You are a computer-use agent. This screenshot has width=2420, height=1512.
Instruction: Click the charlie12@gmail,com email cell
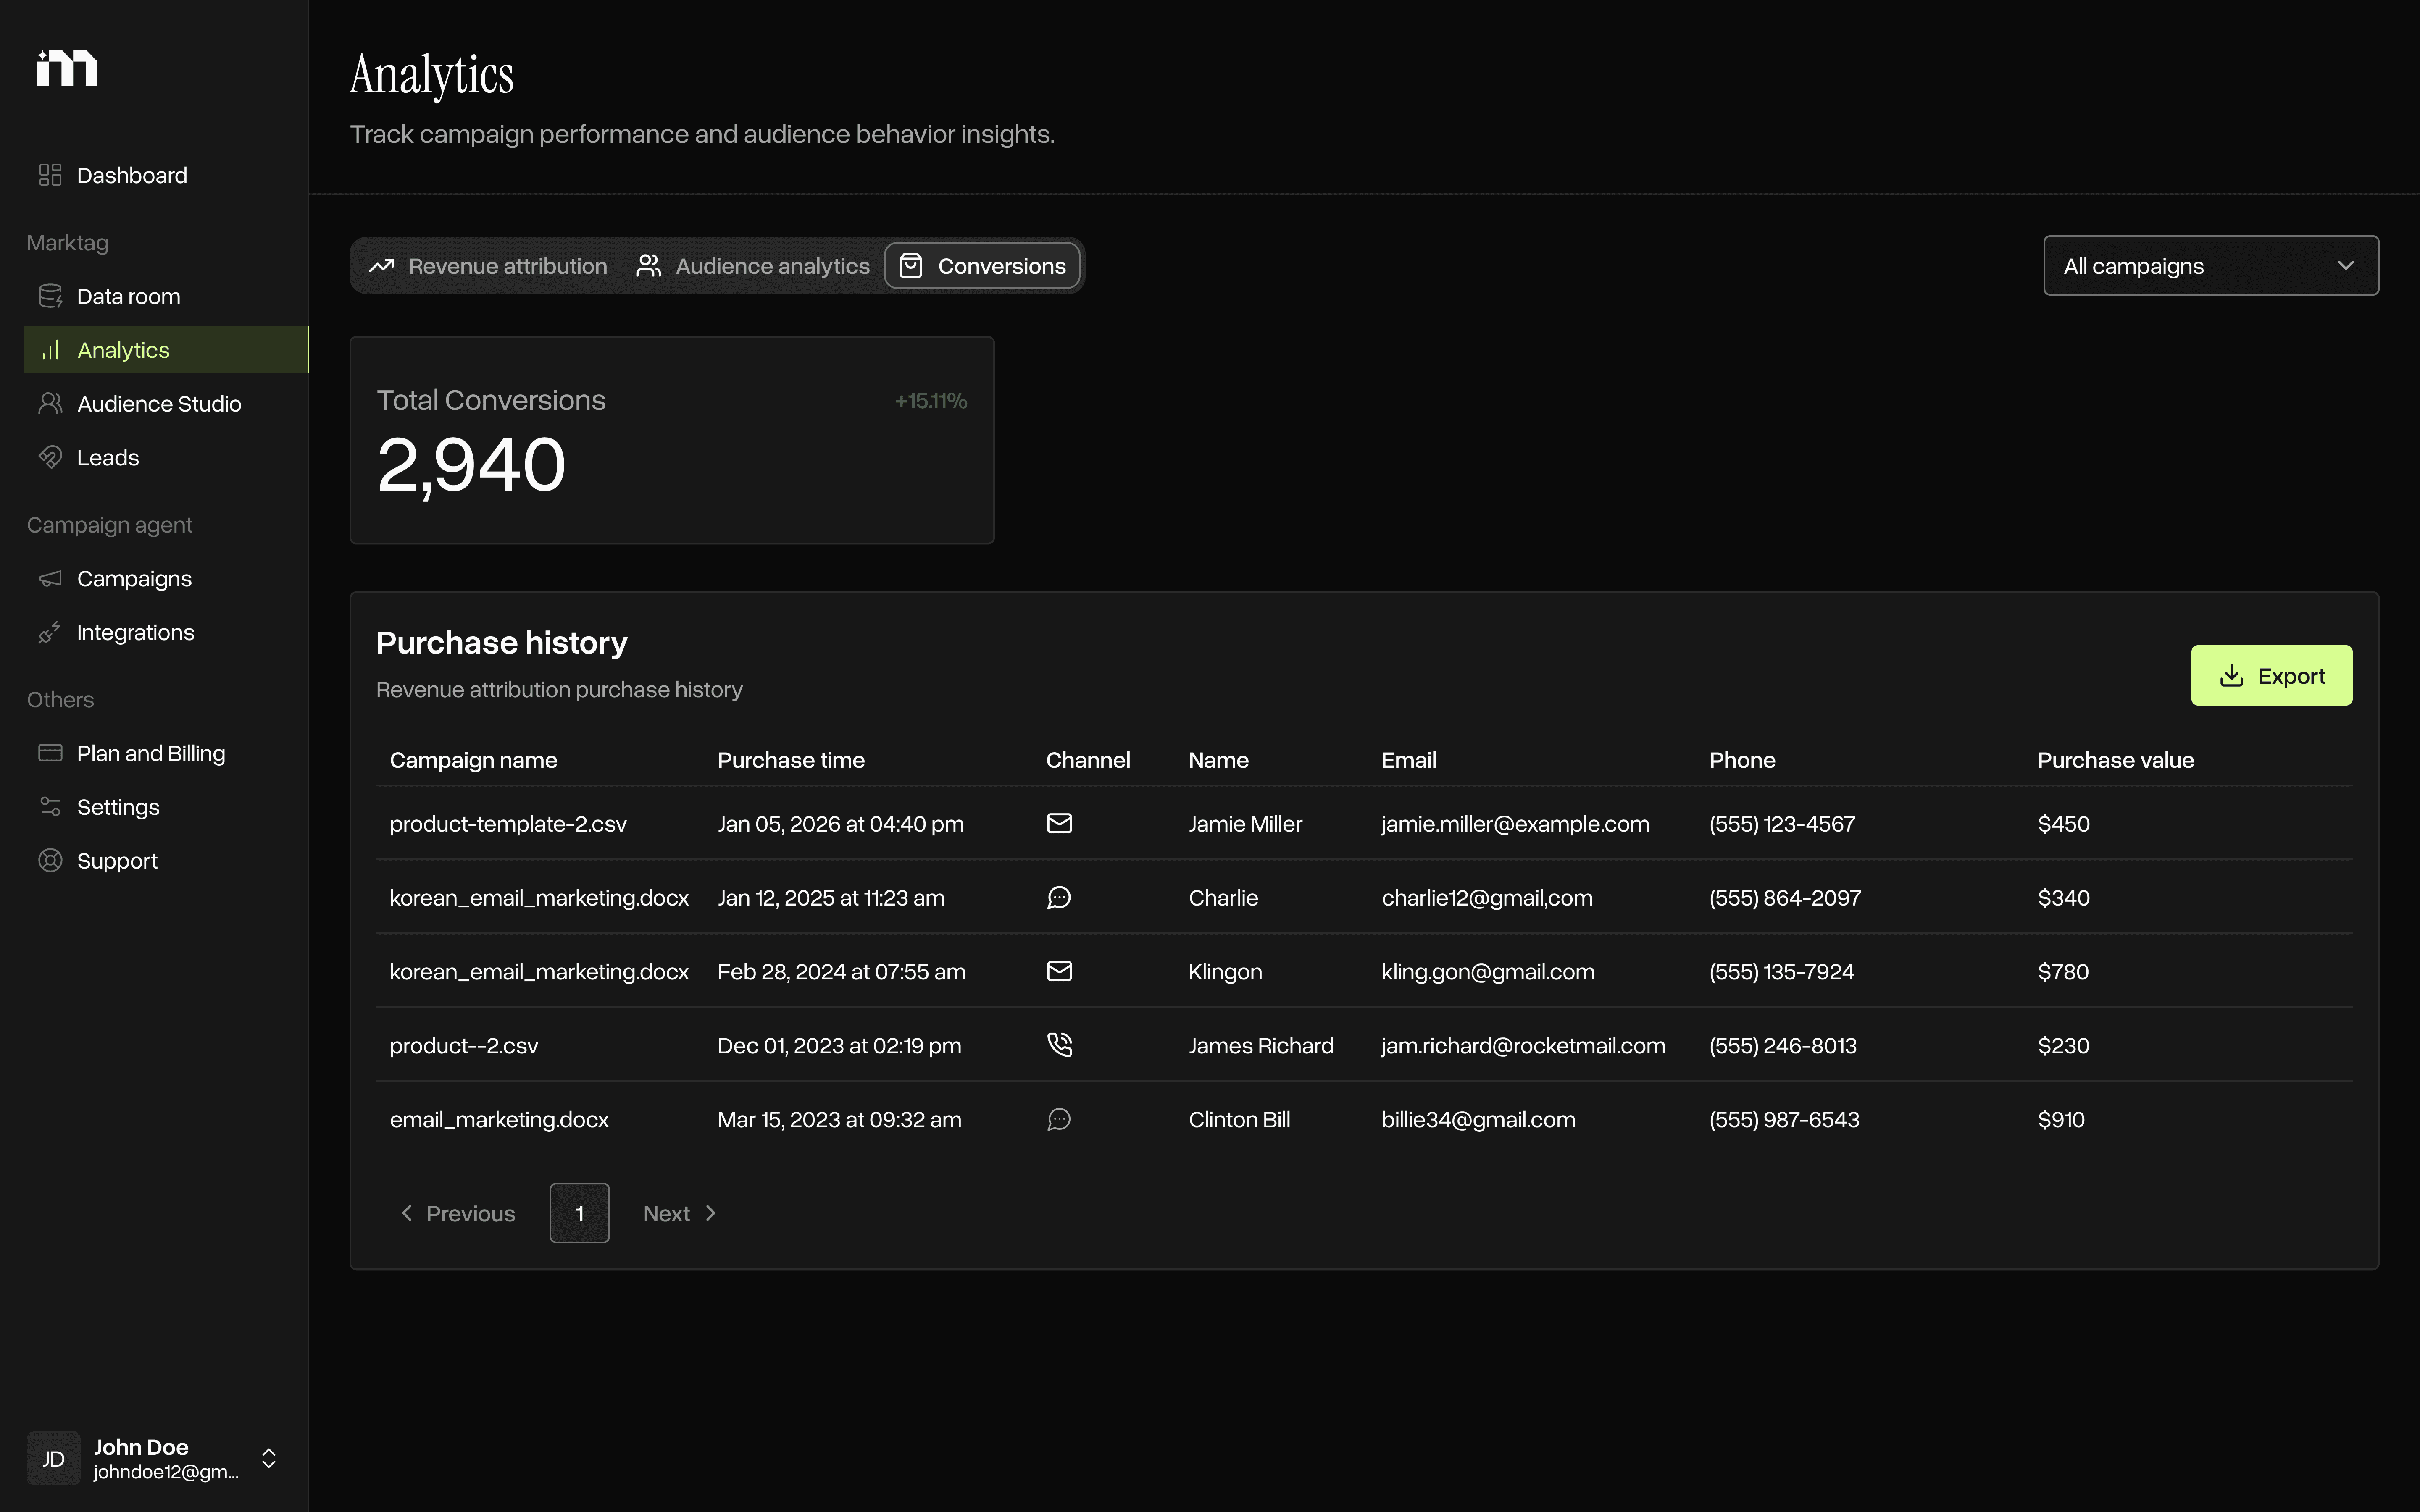coord(1487,898)
